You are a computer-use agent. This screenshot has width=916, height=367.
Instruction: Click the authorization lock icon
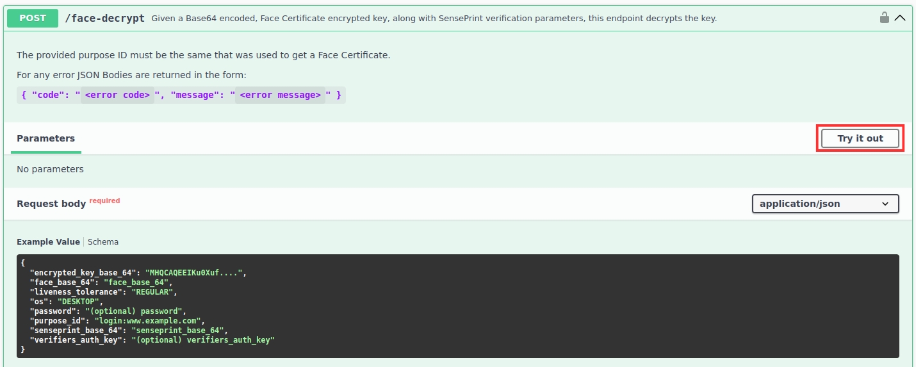point(884,18)
